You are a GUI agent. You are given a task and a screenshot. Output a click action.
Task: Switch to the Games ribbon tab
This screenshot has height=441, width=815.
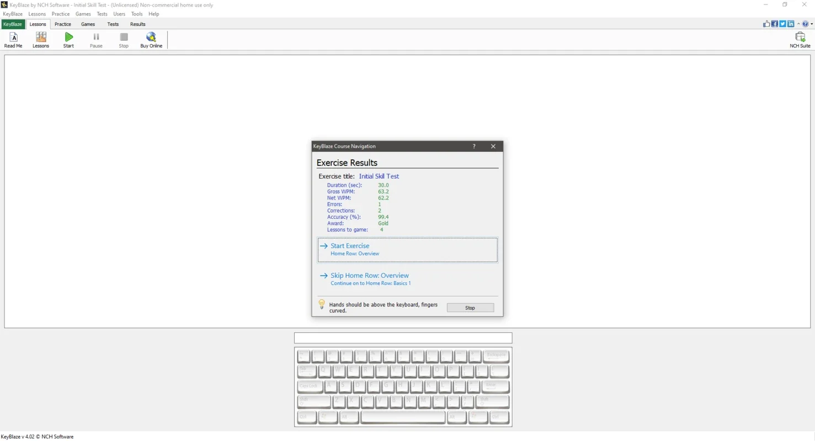pos(88,24)
